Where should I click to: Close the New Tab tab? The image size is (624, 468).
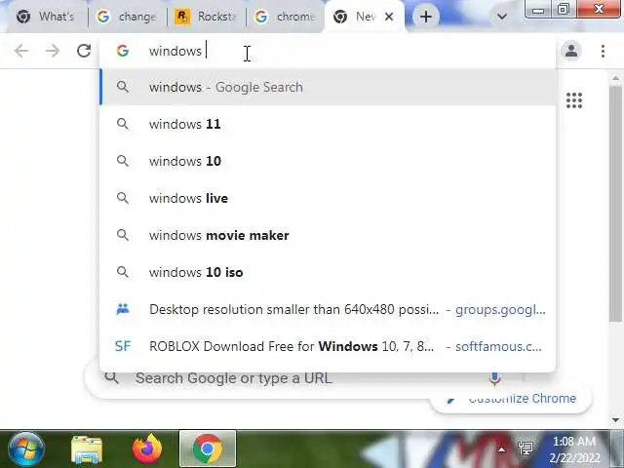coord(389,17)
